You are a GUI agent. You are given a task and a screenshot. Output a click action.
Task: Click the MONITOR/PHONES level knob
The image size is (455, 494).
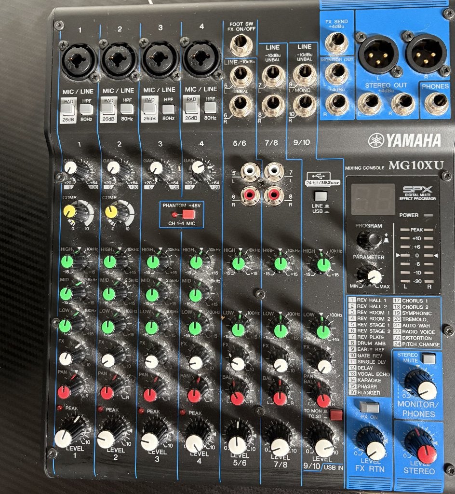pos(428,390)
